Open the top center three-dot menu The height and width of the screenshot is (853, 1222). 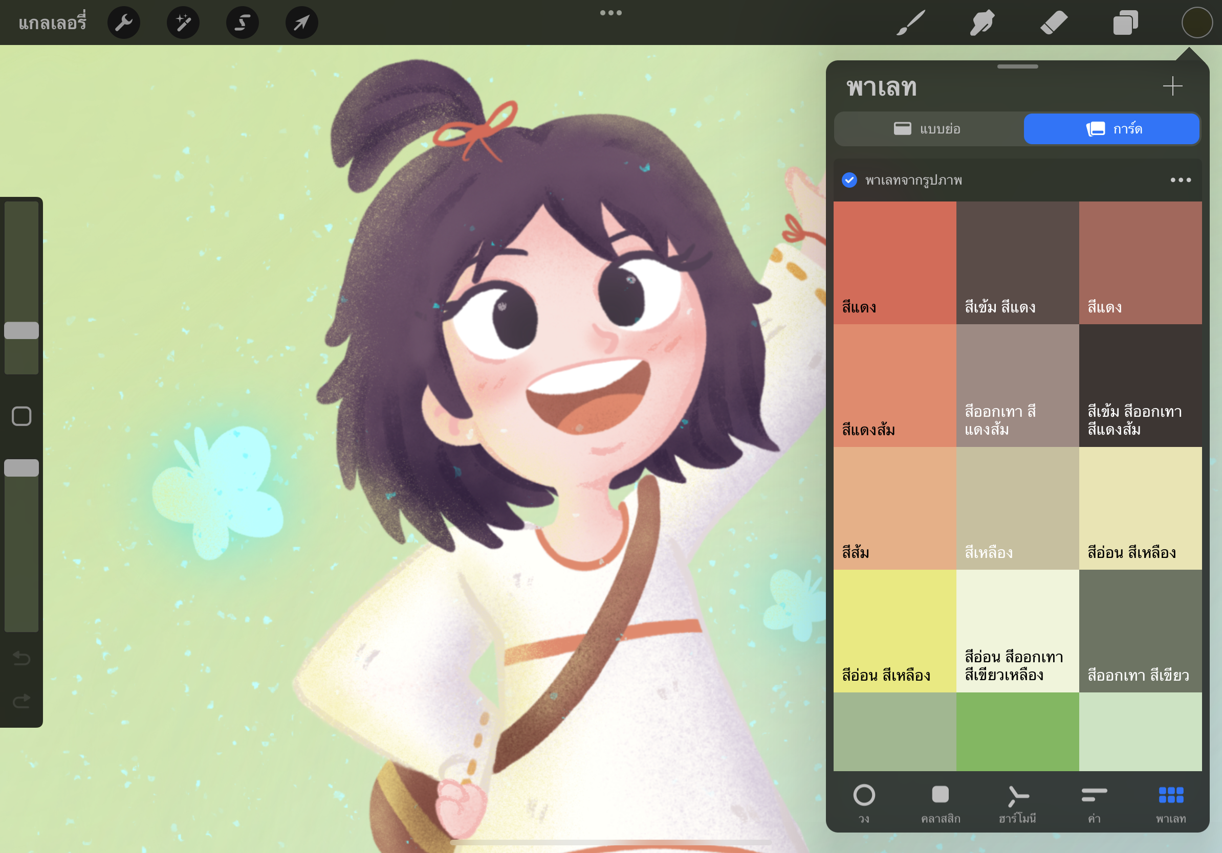click(x=610, y=13)
